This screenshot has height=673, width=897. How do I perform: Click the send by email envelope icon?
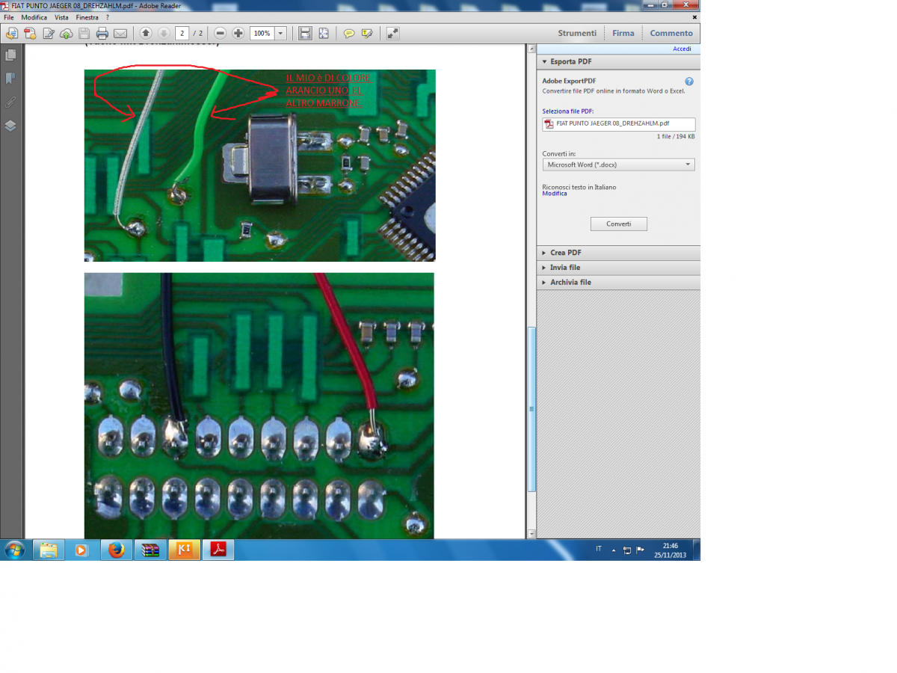pyautogui.click(x=120, y=33)
